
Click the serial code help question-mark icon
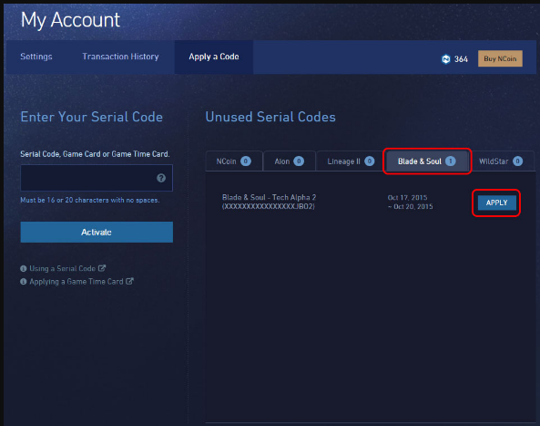(161, 178)
